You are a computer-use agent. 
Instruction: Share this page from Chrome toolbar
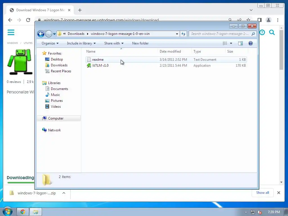tap(239, 20)
